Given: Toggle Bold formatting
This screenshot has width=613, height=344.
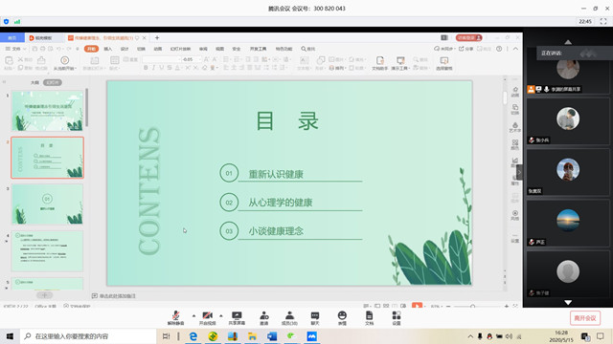Looking at the screenshot, I should (x=146, y=68).
